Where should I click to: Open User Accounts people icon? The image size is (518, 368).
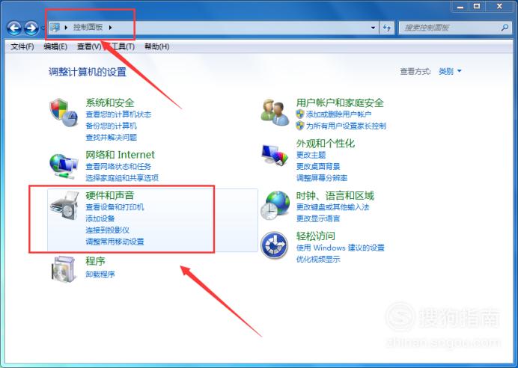click(275, 112)
